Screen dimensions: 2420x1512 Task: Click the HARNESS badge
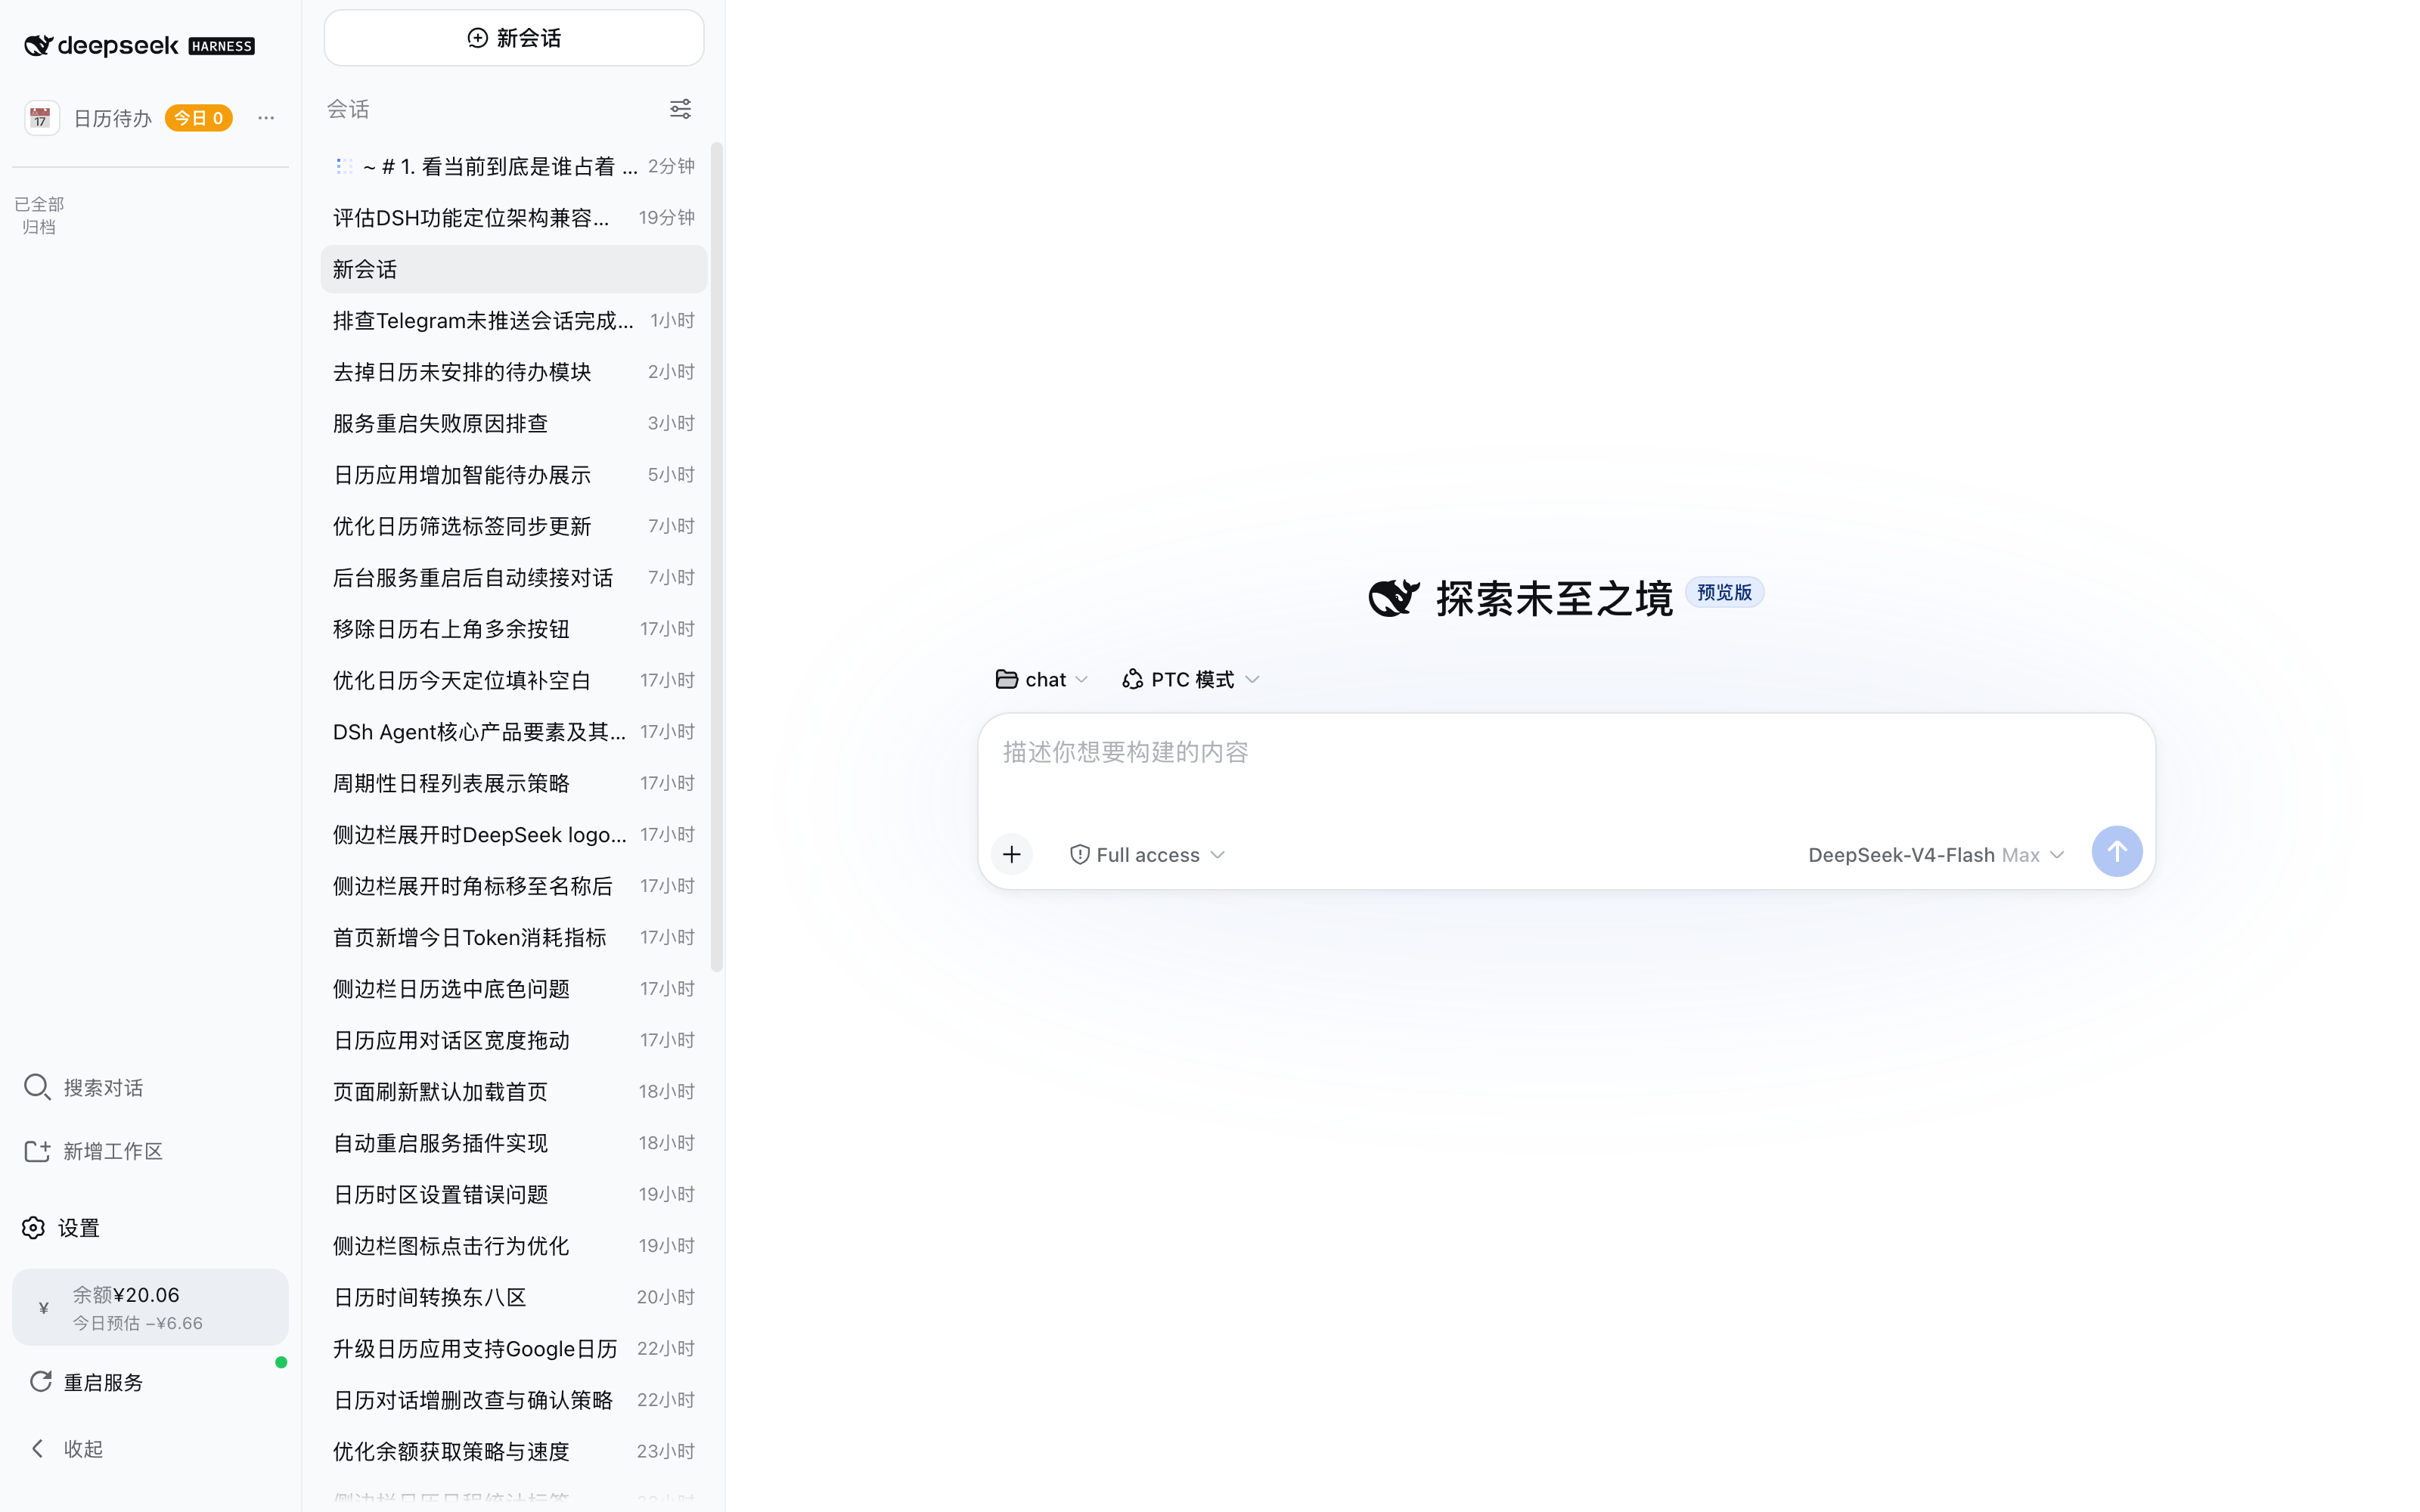(222, 46)
